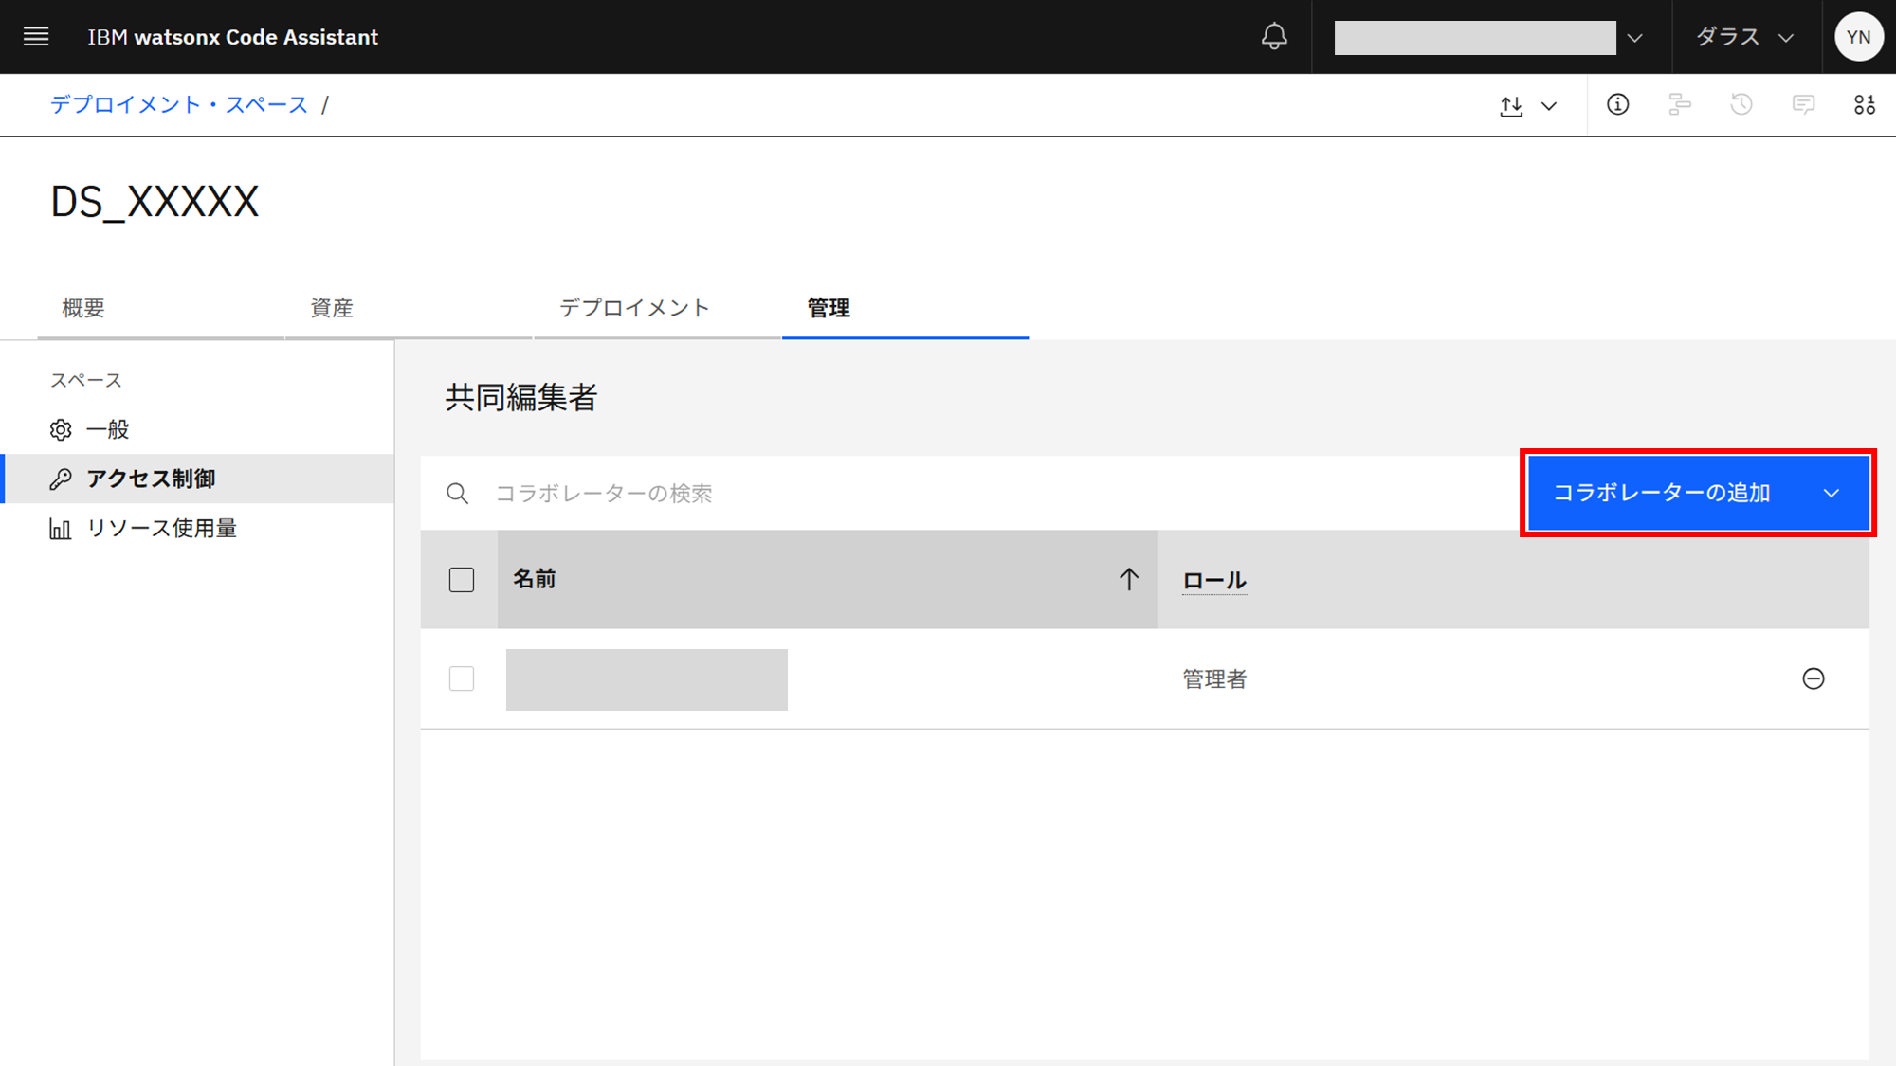1896x1066 pixels.
Task: Switch to the 資産 tab
Action: click(x=332, y=308)
